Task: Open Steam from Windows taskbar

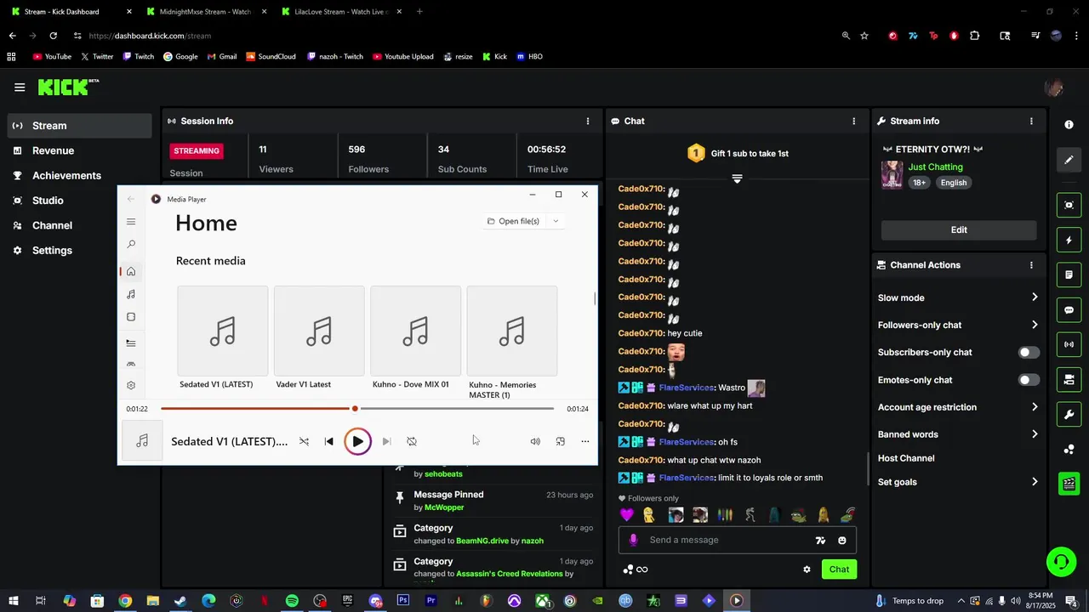Action: pos(180,601)
